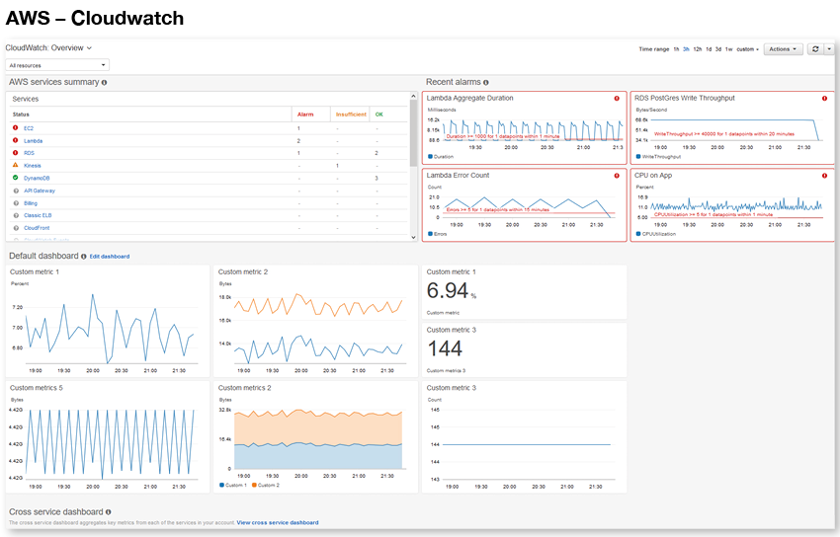
Task: Open the Lambda Error Count alarm graph
Action: coord(525,205)
